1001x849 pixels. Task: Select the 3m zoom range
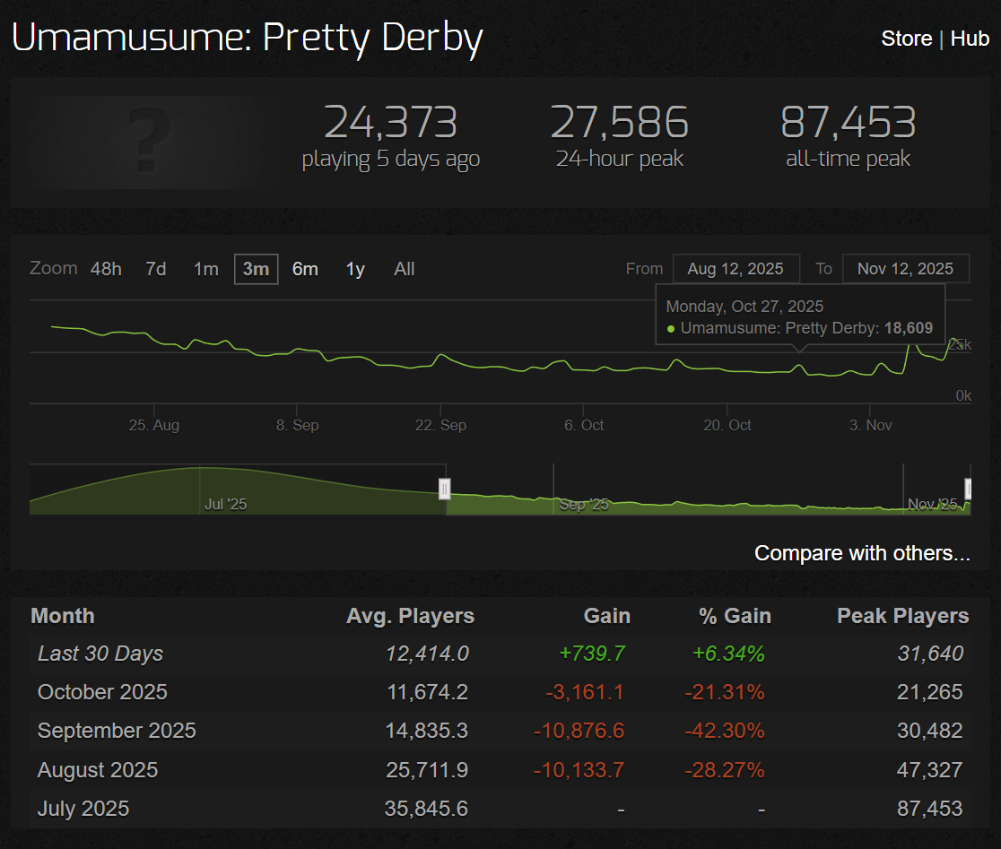point(256,269)
